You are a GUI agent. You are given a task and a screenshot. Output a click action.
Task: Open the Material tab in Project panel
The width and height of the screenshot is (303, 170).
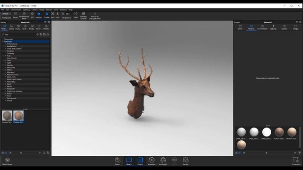click(251, 27)
